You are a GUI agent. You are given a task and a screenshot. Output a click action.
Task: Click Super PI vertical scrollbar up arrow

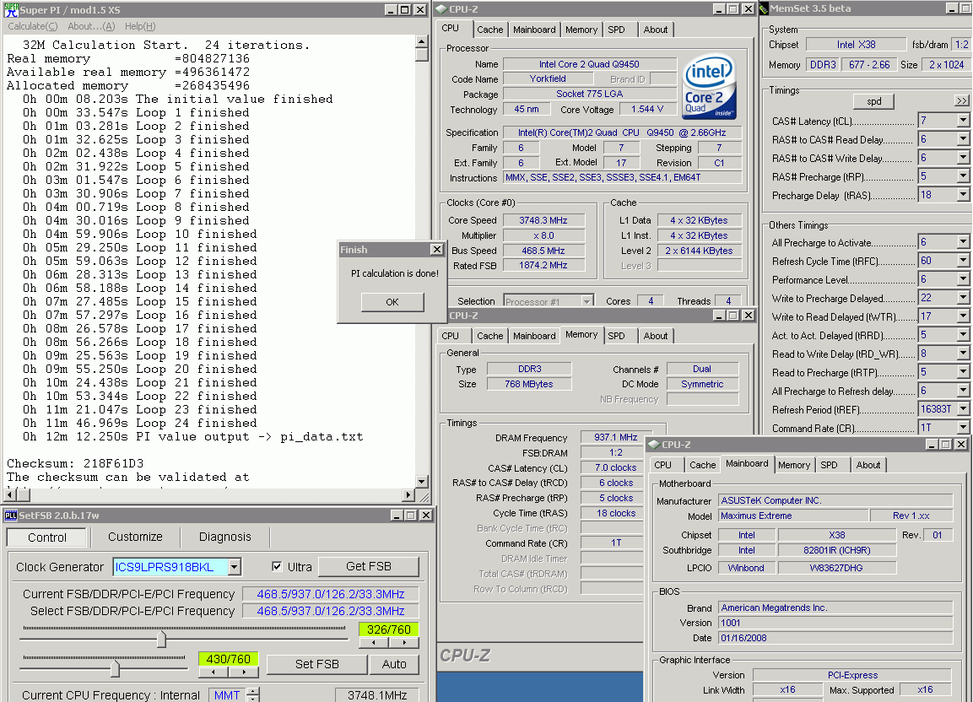click(422, 41)
